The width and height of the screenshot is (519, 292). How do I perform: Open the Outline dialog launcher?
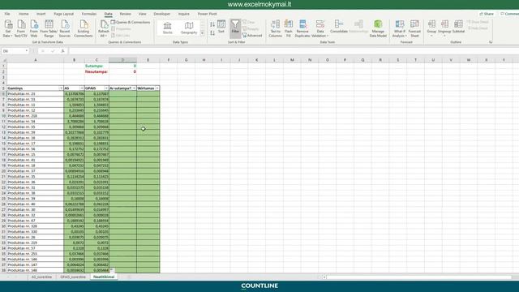pyautogui.click(x=491, y=42)
